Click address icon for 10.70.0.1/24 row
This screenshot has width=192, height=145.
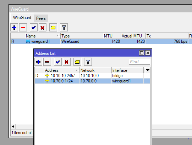click(x=47, y=81)
